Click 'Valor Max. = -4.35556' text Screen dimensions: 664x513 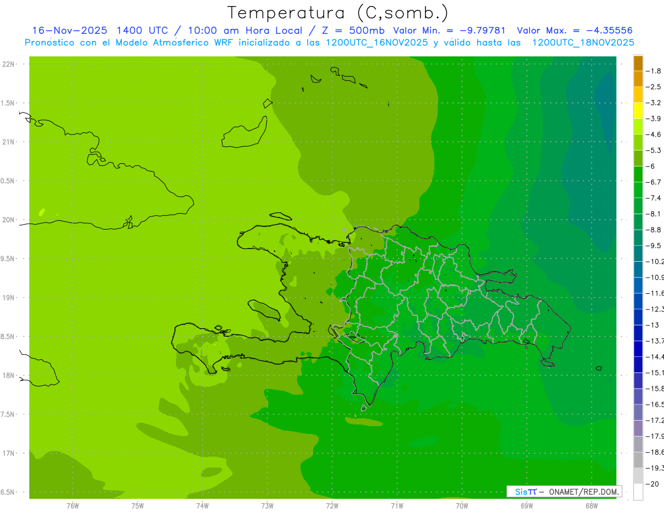[574, 30]
